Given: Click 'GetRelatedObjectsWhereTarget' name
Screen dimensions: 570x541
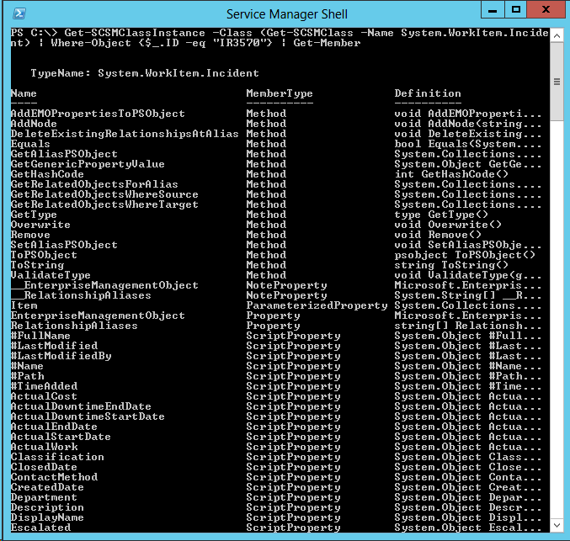Looking at the screenshot, I should [x=104, y=204].
